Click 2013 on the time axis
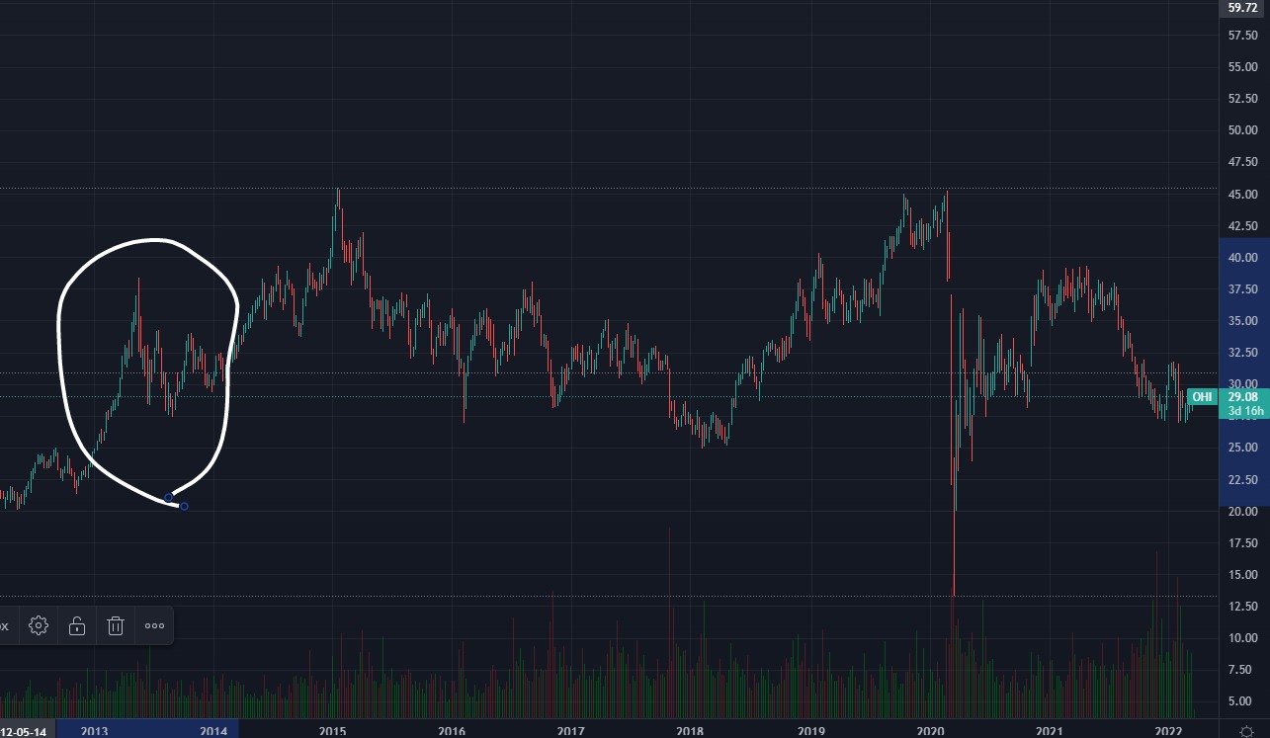 pos(94,731)
